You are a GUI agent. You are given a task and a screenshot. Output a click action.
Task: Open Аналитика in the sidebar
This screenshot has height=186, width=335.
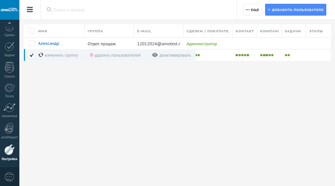click(9, 110)
